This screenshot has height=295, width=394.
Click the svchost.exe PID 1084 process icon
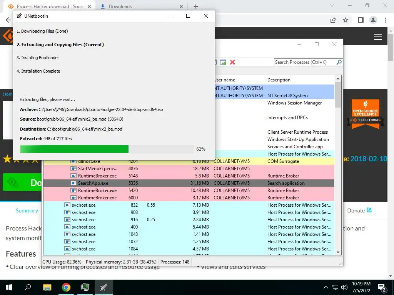pyautogui.click(x=67, y=249)
